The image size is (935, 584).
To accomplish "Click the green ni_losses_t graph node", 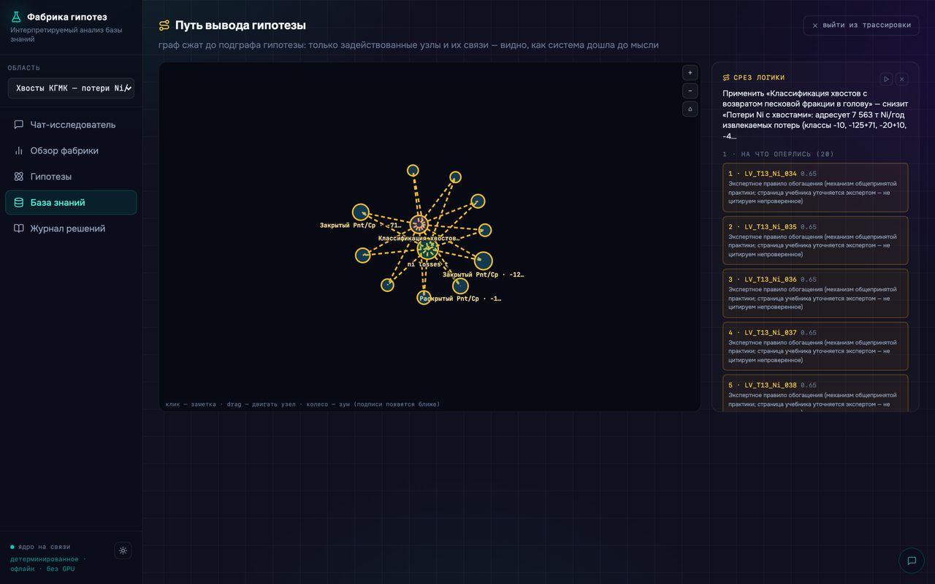I will coord(428,250).
